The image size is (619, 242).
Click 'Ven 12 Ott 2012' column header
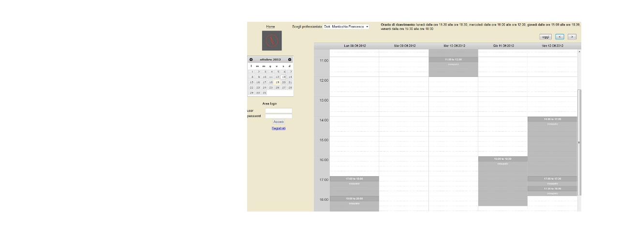pos(552,46)
